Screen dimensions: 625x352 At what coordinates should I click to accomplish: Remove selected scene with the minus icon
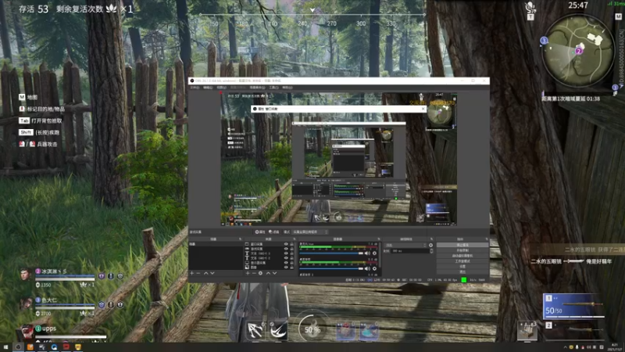(198, 273)
